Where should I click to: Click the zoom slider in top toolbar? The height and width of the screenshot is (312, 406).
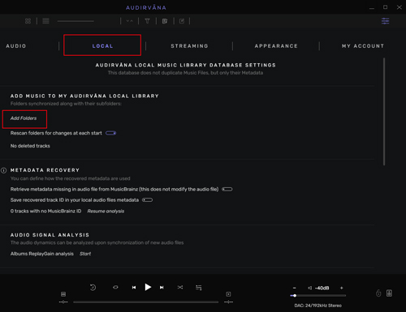(76, 21)
